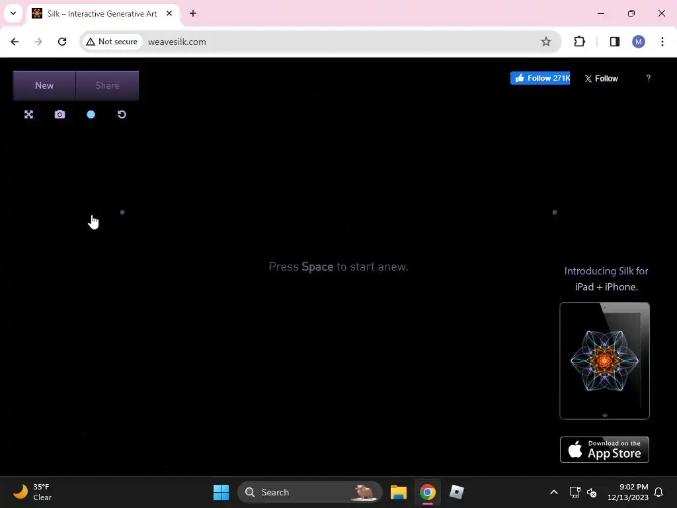The width and height of the screenshot is (677, 508).
Task: Download on the App Store badge
Action: [x=604, y=450]
